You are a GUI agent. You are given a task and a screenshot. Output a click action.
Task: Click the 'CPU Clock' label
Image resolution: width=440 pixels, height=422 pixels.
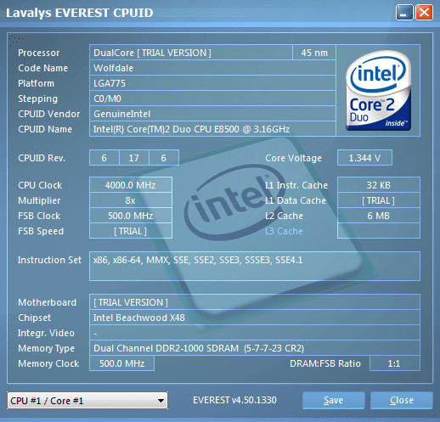tap(40, 185)
